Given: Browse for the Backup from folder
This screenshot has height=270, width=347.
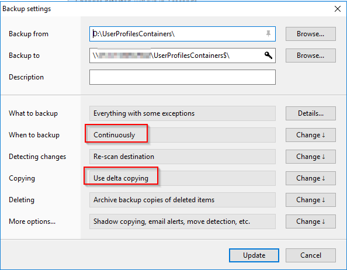Looking at the screenshot, I should pyautogui.click(x=310, y=34).
